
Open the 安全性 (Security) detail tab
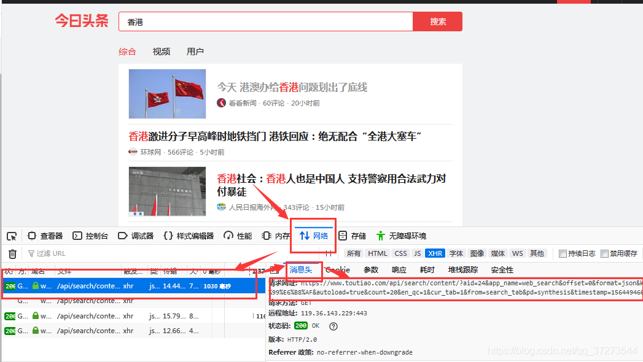[502, 270]
